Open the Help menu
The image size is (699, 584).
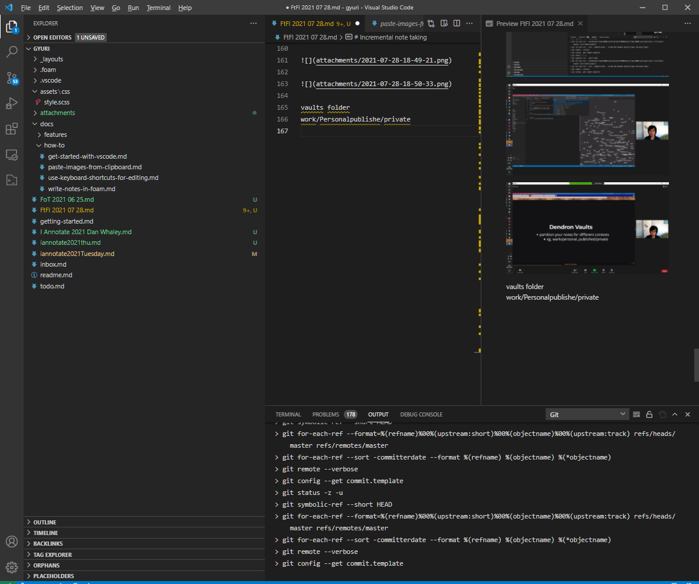coord(185,8)
